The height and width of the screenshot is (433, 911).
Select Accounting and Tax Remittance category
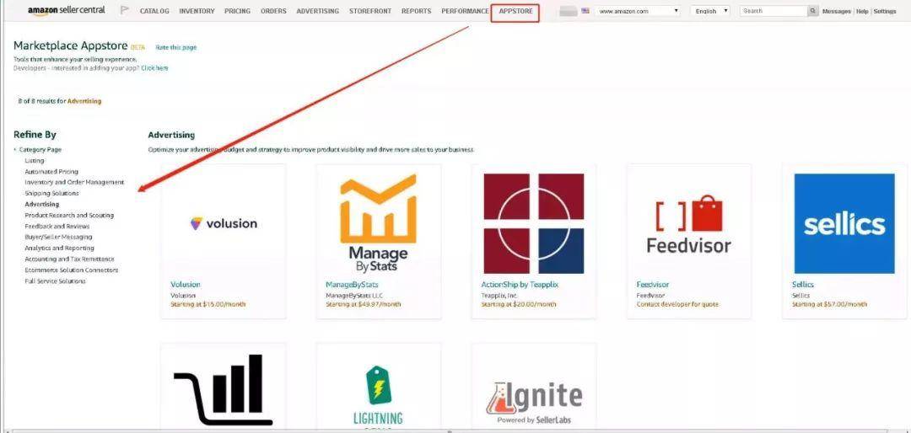69,259
